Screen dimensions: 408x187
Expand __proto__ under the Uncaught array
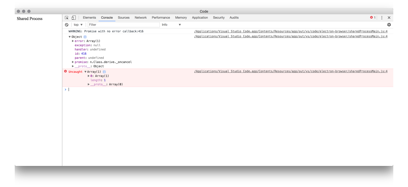pyautogui.click(x=89, y=84)
